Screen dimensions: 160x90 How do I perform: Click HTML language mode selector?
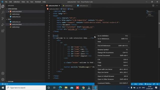pyautogui.click(x=141, y=84)
